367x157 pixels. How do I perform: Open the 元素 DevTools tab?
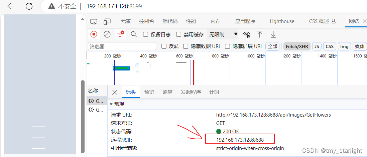coord(126,21)
